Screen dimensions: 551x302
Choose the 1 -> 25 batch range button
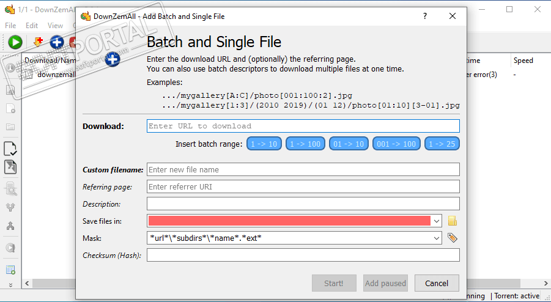442,144
